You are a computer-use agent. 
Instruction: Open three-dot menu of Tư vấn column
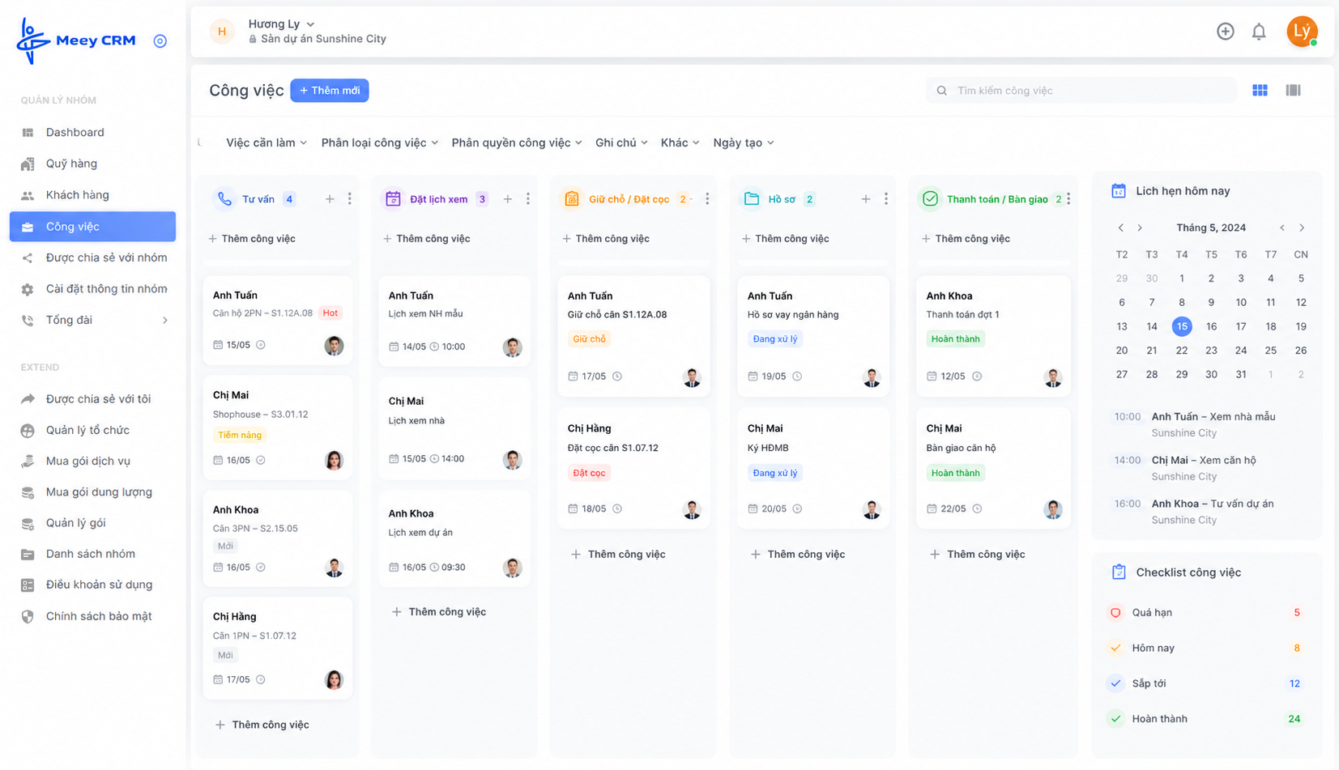(350, 199)
